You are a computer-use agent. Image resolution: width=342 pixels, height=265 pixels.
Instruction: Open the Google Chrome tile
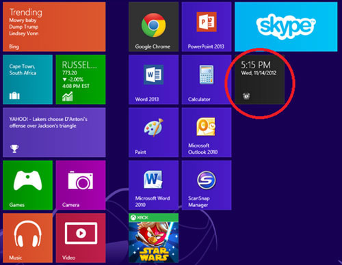pyautogui.click(x=153, y=27)
